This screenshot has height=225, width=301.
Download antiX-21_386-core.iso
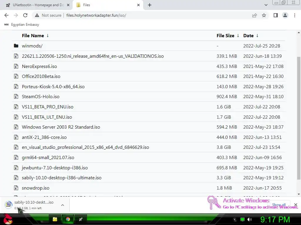coord(44,137)
